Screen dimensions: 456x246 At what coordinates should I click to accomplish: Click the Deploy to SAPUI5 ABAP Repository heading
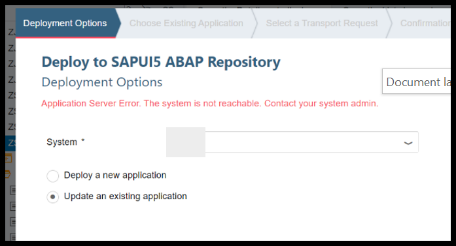[161, 62]
